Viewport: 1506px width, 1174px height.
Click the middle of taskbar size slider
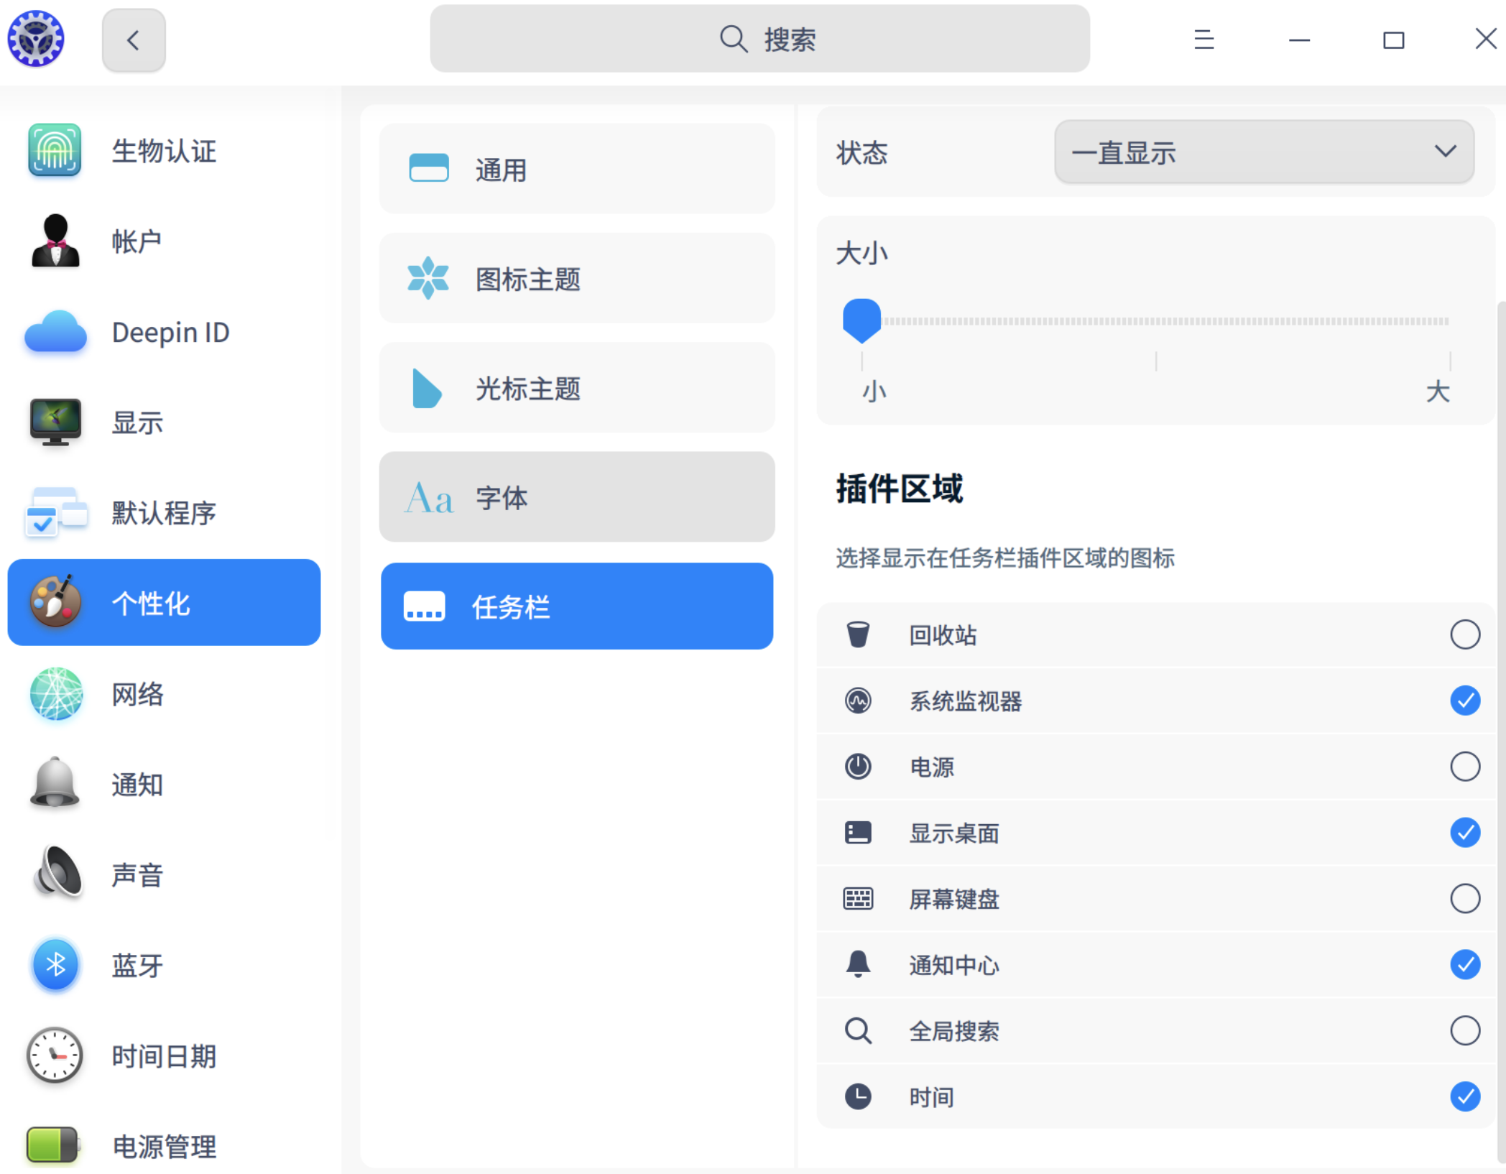coord(1155,321)
